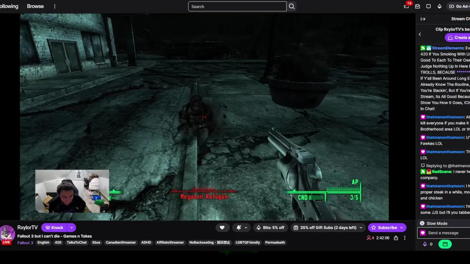Image resolution: width=470 pixels, height=264 pixels.
Task: Click the TalksToChat tag
Action: 77,242
